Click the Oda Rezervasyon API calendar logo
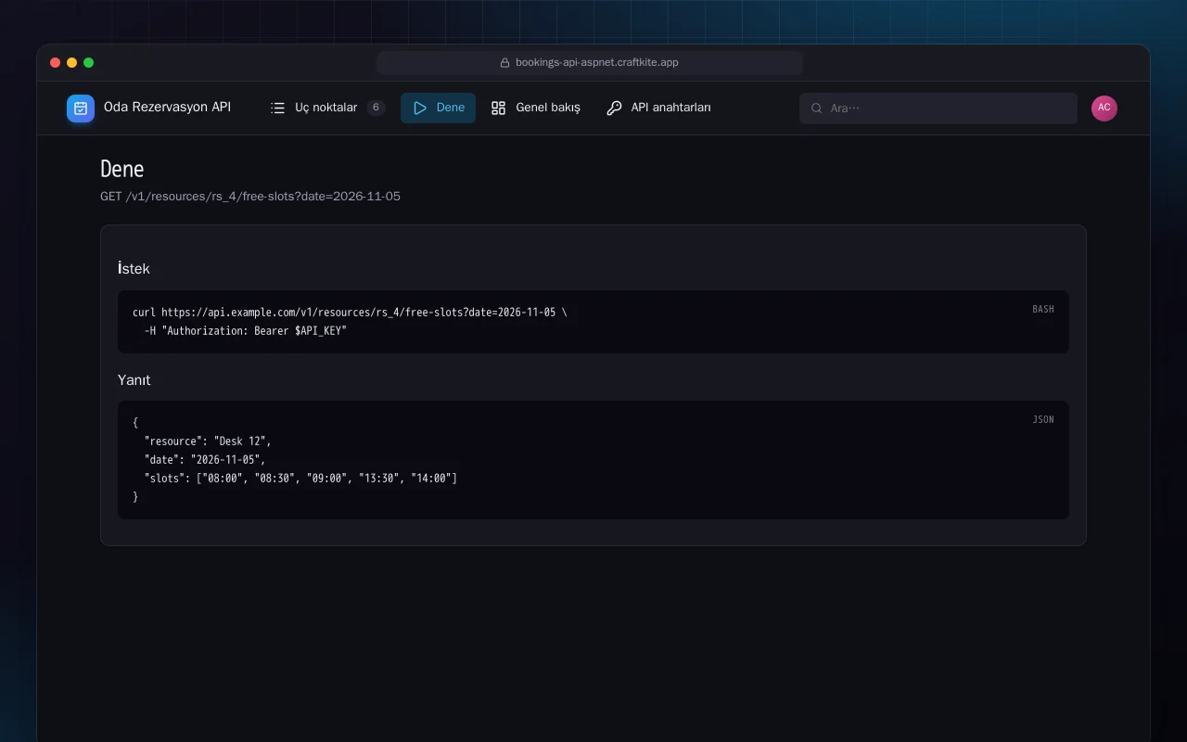 pos(81,109)
